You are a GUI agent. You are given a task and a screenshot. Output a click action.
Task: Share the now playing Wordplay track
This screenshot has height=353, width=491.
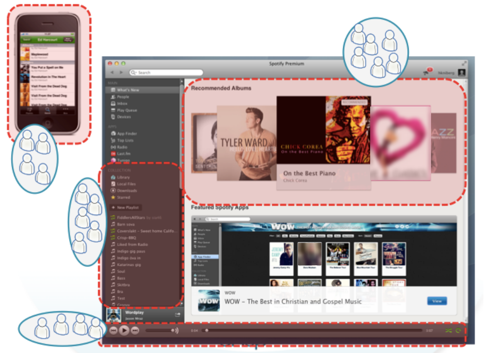click(177, 315)
